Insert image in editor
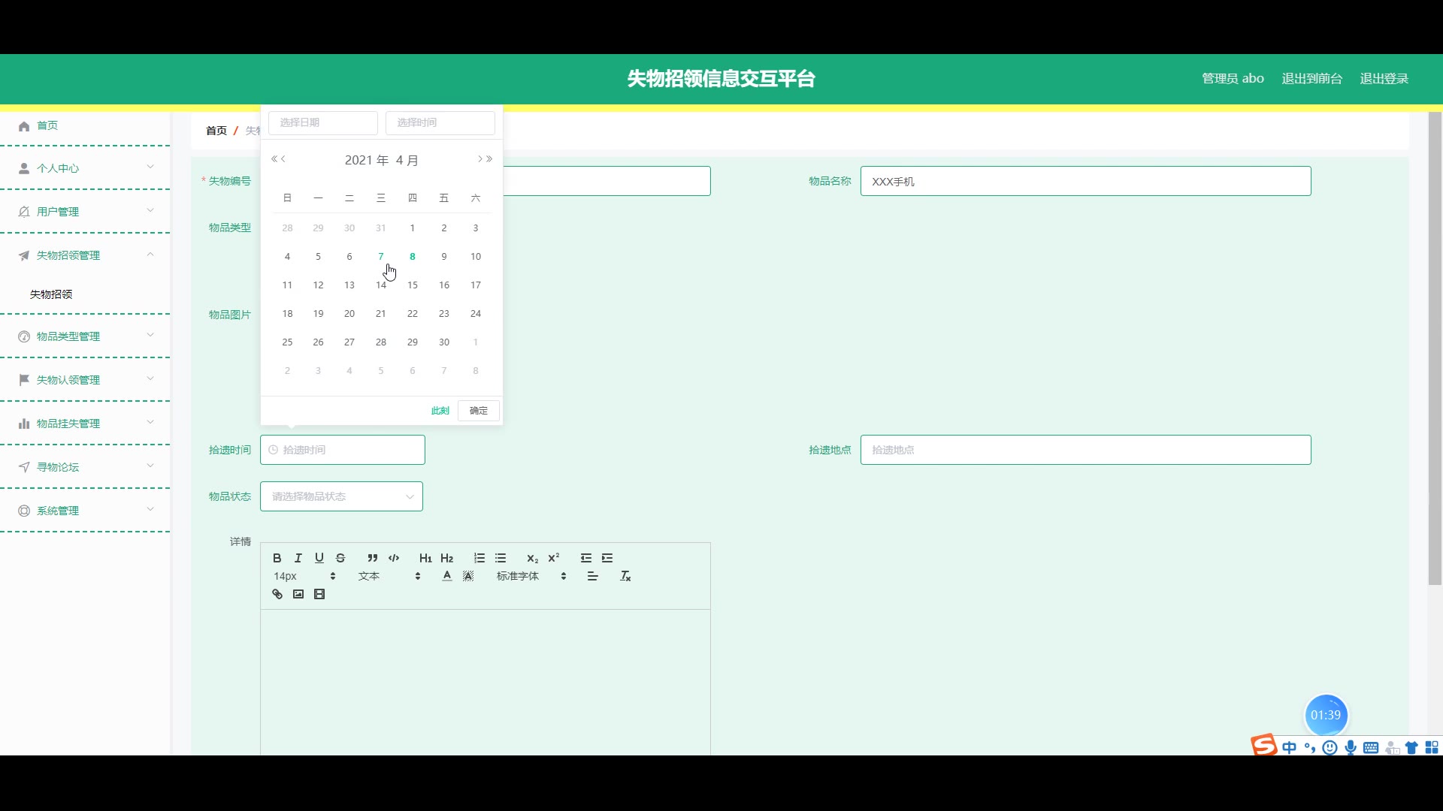This screenshot has width=1443, height=811. (x=298, y=594)
